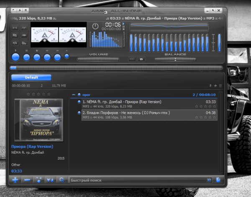Stop playback with the Stop button
The height and width of the screenshot is (197, 251).
click(37, 57)
